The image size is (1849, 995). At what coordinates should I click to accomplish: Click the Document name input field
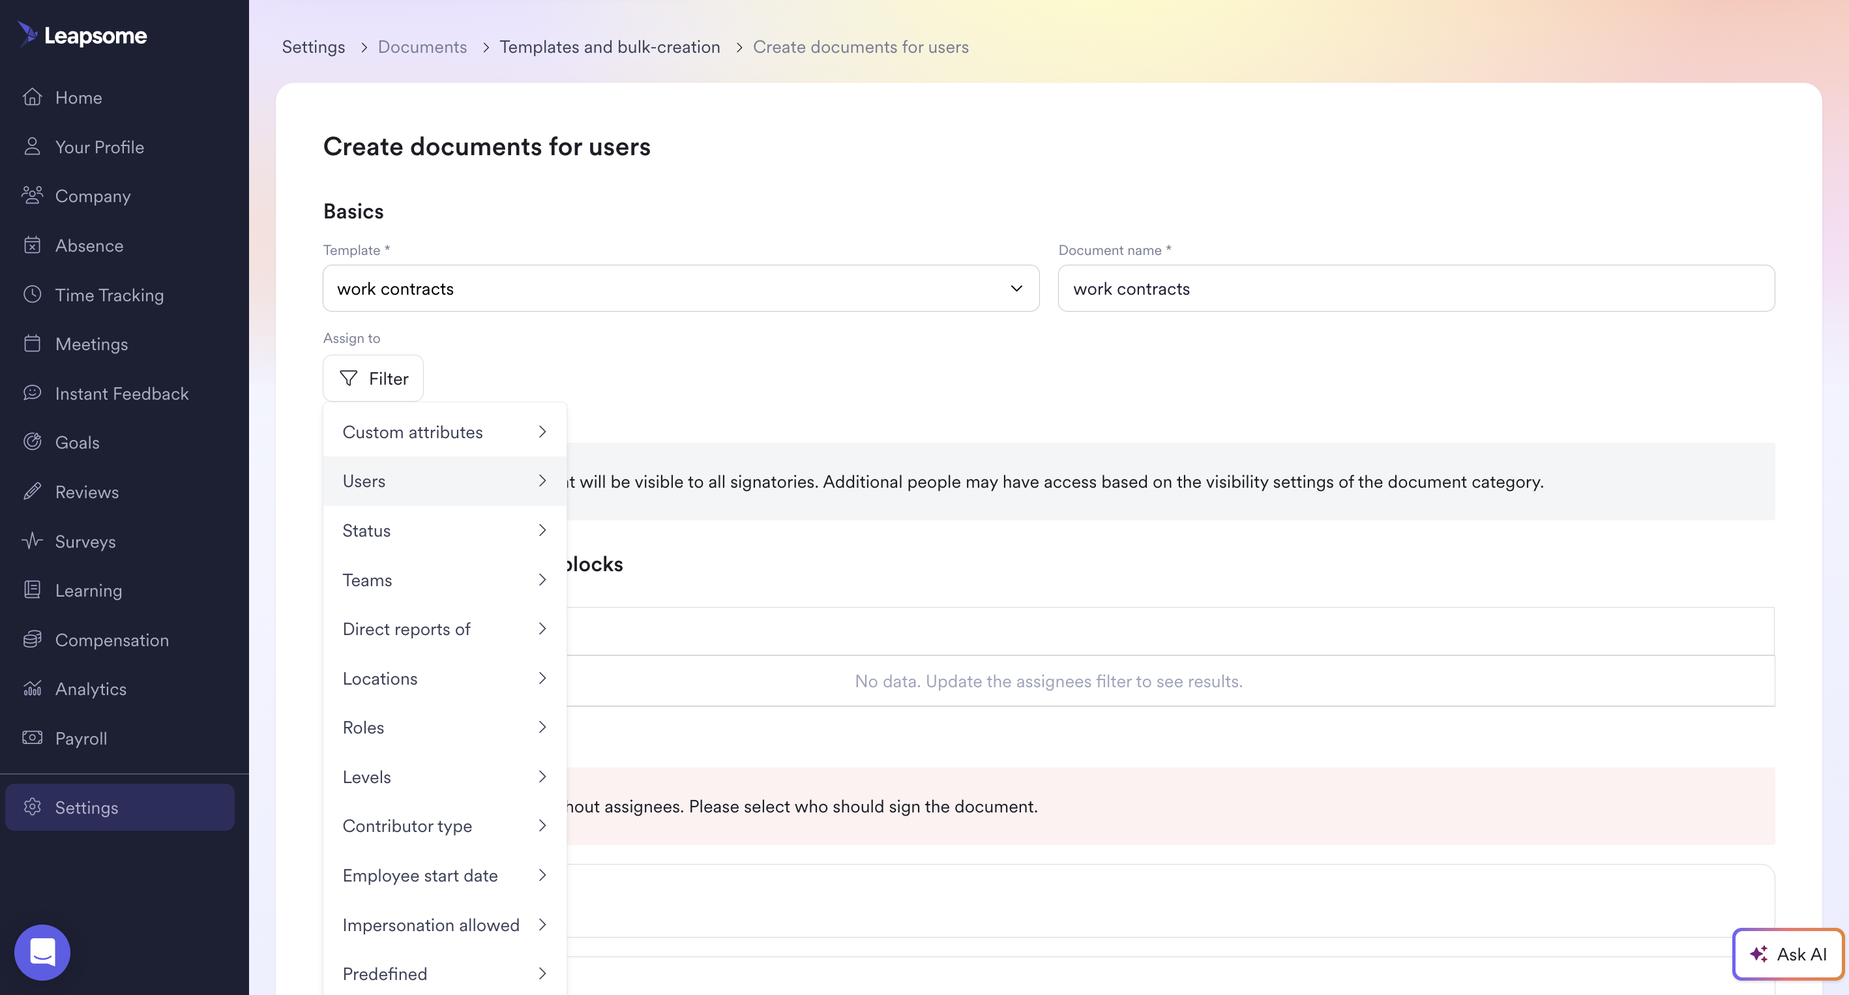point(1415,288)
